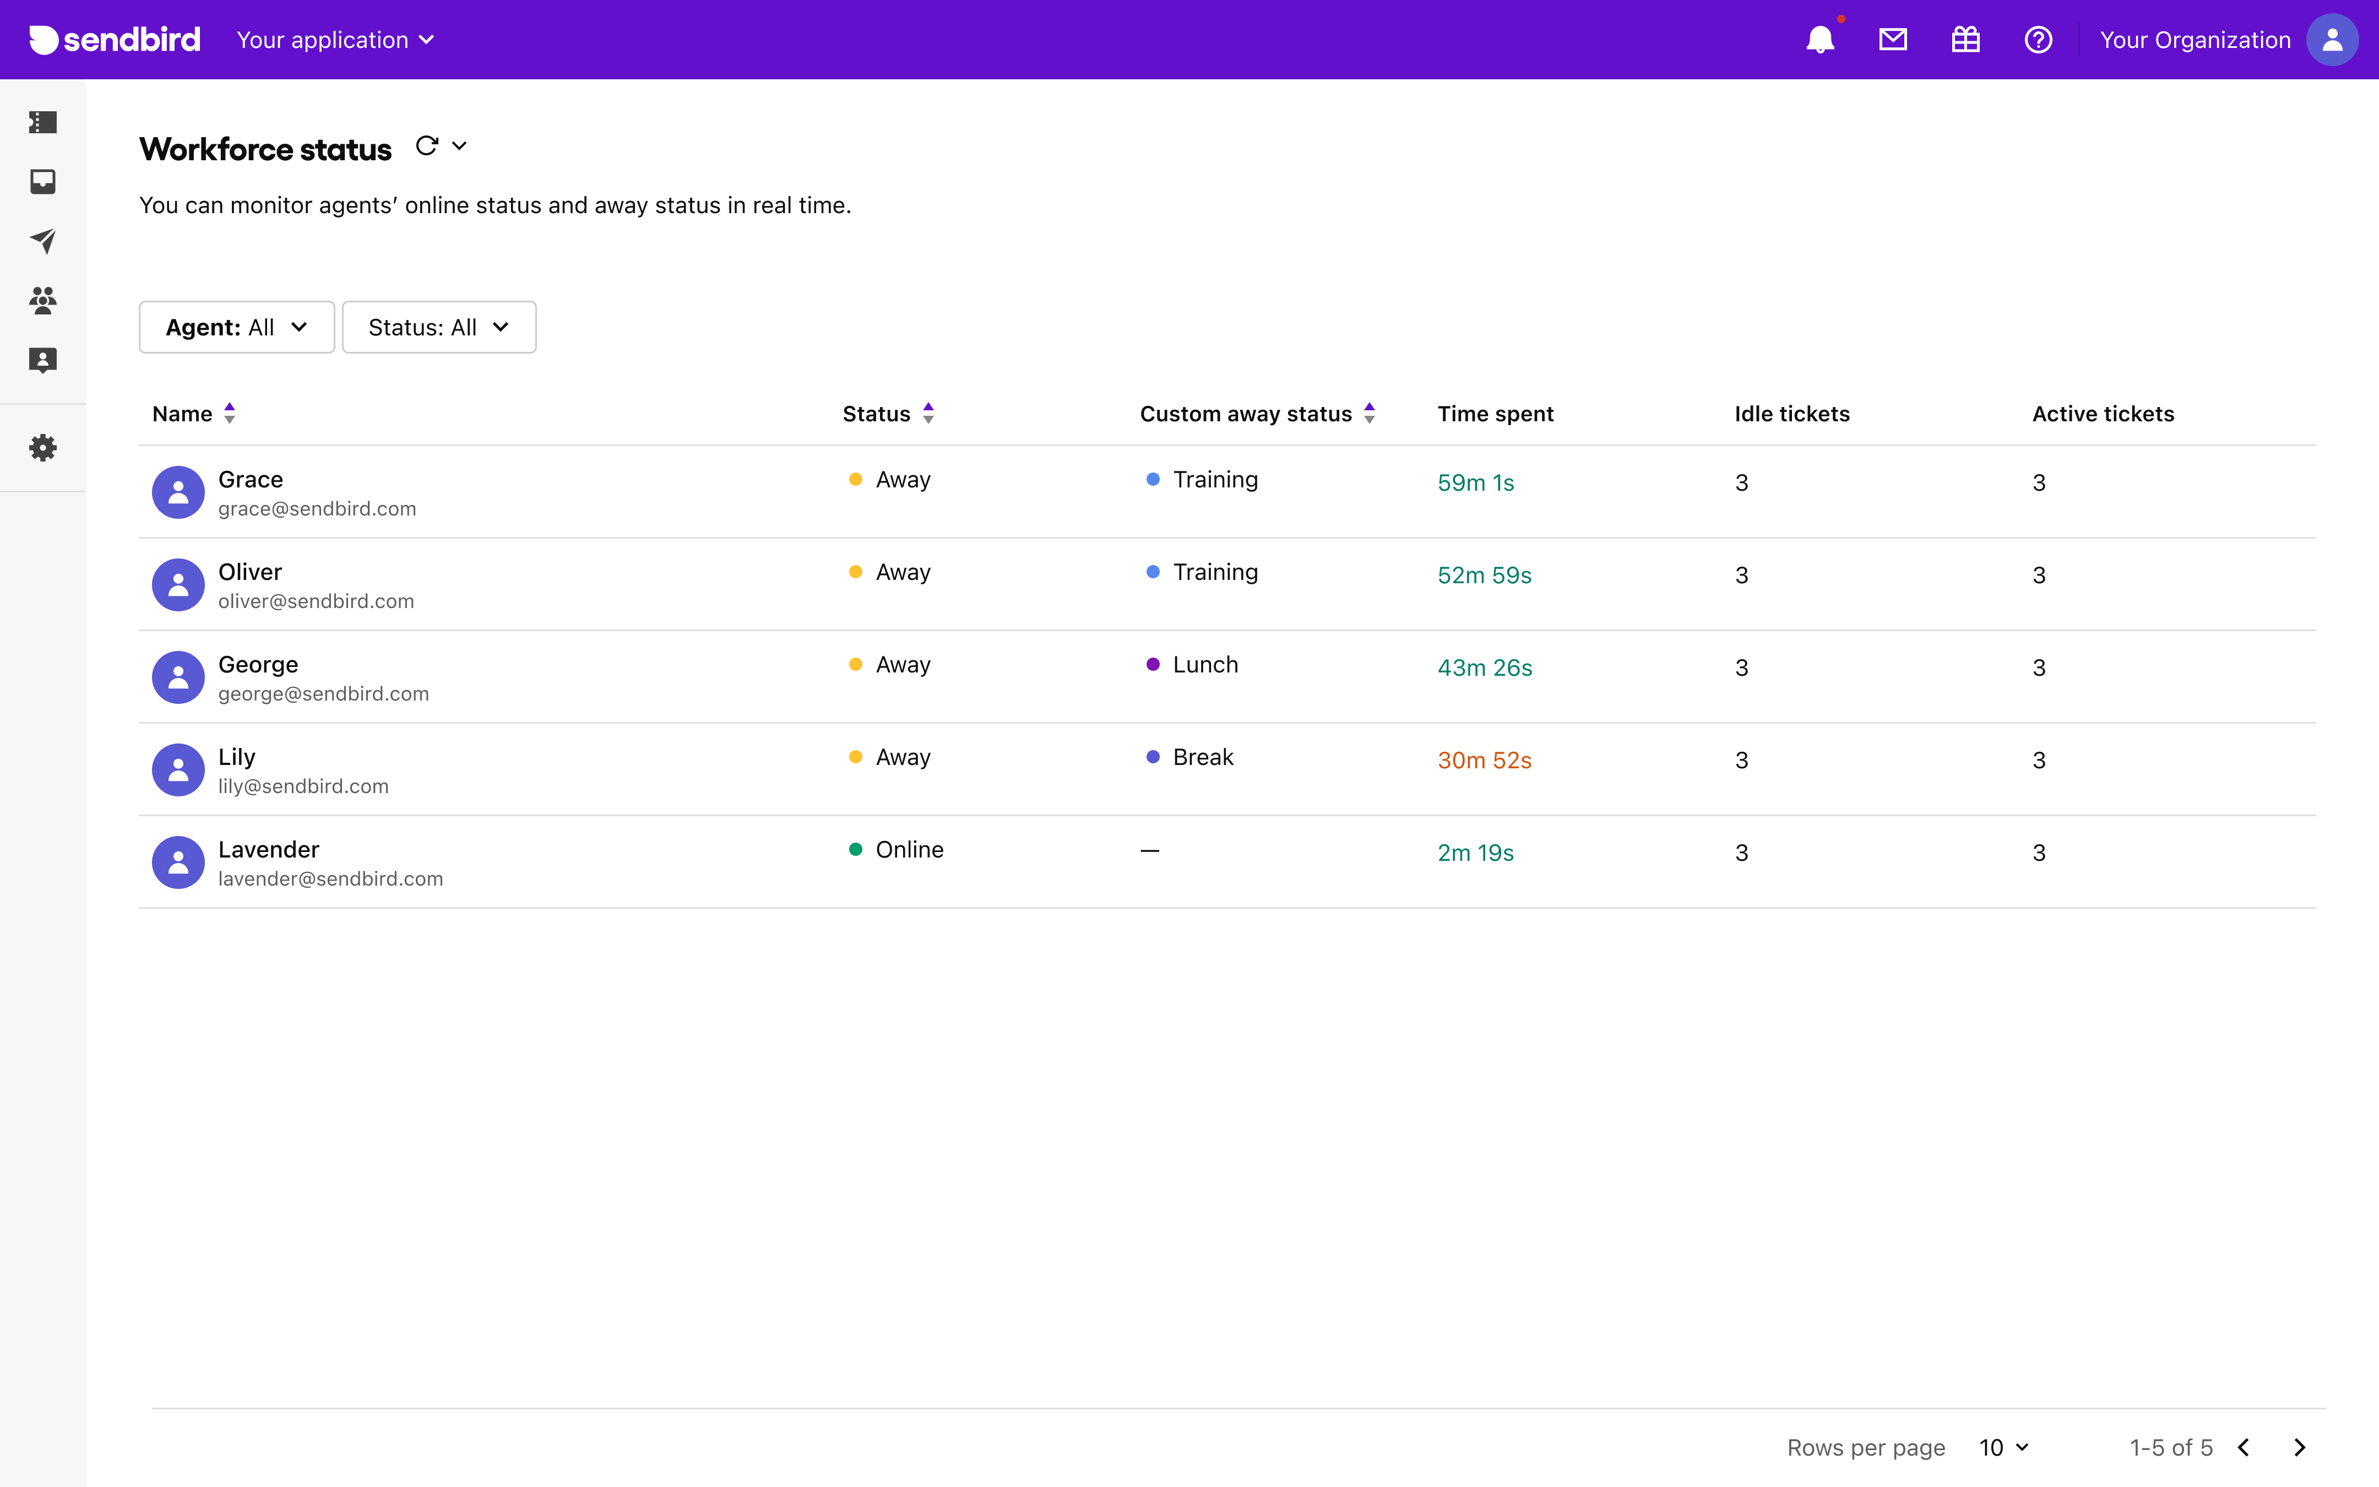Image resolution: width=2379 pixels, height=1487 pixels.
Task: Click Oliver's avatar icon
Action: pyautogui.click(x=178, y=584)
